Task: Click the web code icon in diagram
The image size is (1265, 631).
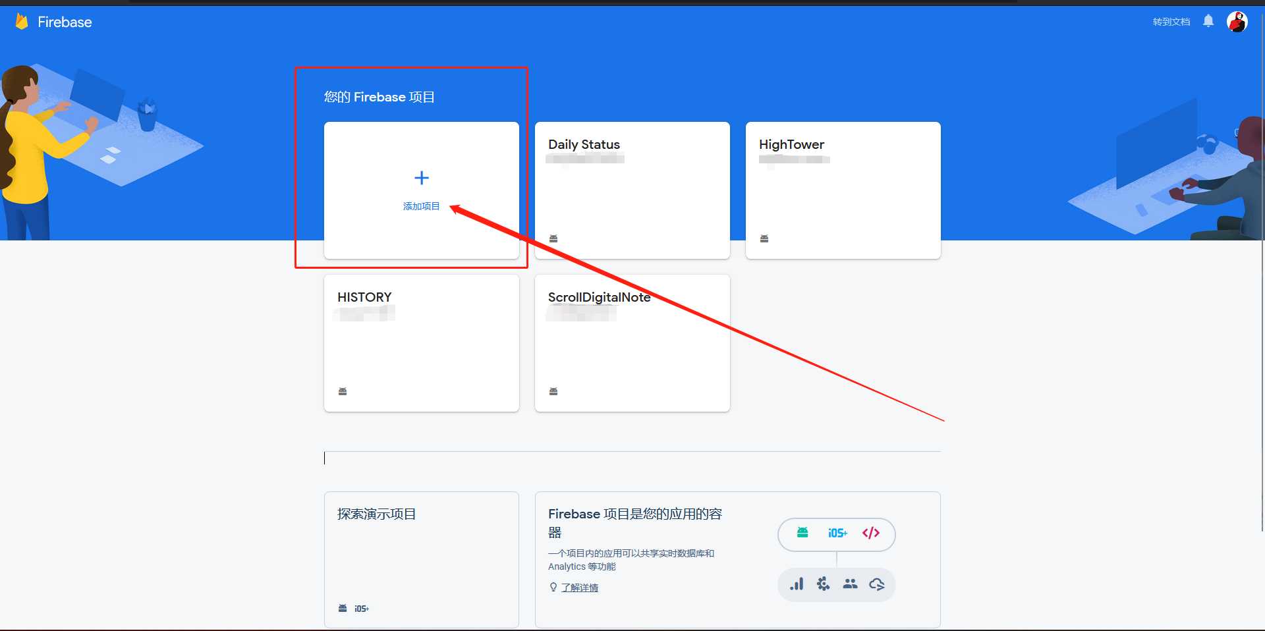Action: (x=871, y=533)
